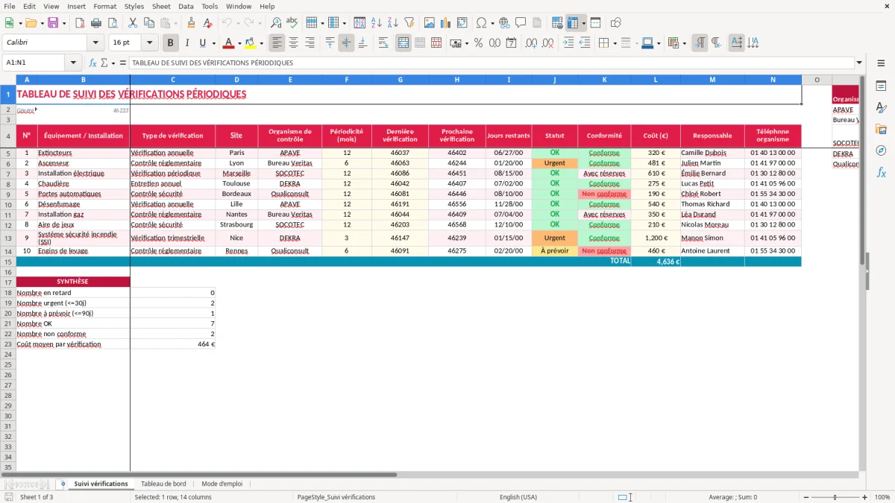Apply the red font color swatch
Screen dimensions: 895x503
pyautogui.click(x=228, y=43)
